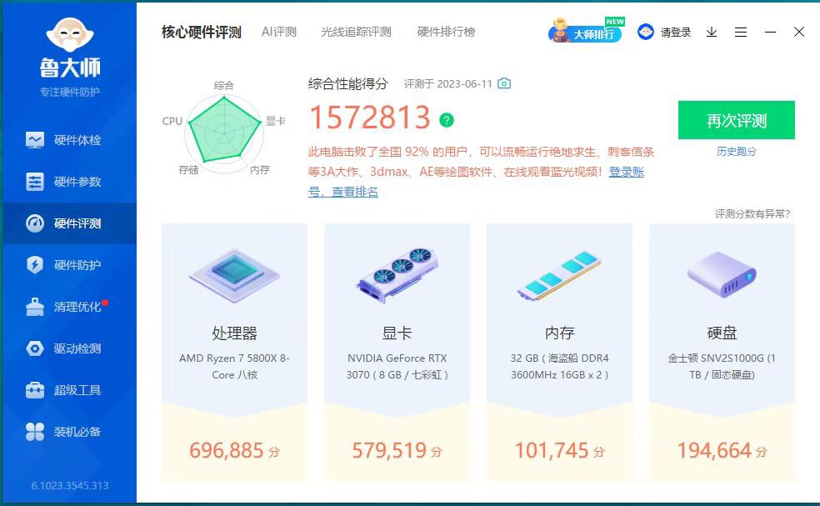Click 金士顿 SNV2S1000G drive description
This screenshot has width=820, height=506.
(722, 366)
